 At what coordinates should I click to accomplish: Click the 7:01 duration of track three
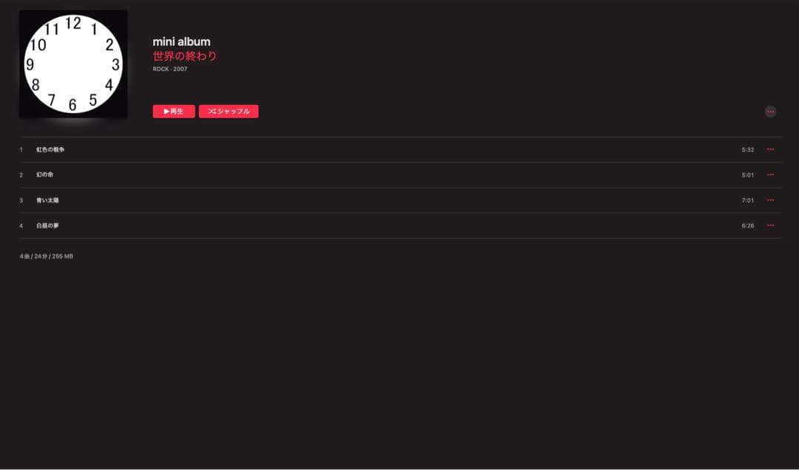click(x=747, y=200)
